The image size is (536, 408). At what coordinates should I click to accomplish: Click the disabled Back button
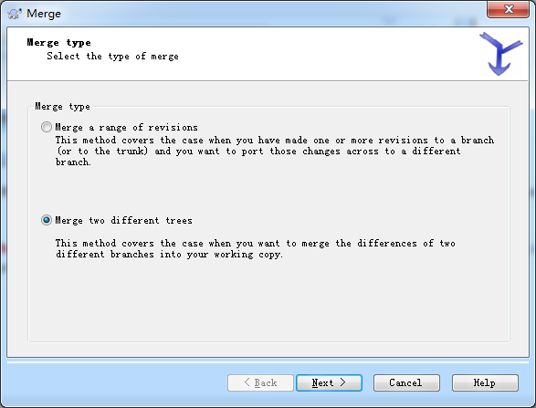(x=260, y=382)
